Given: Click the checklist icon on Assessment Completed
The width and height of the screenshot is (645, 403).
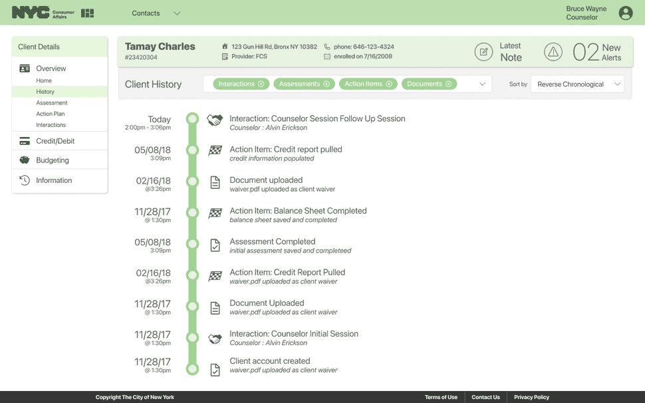Looking at the screenshot, I should [214, 245].
